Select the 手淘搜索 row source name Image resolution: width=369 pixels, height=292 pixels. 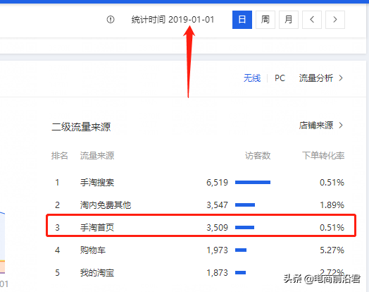click(97, 183)
